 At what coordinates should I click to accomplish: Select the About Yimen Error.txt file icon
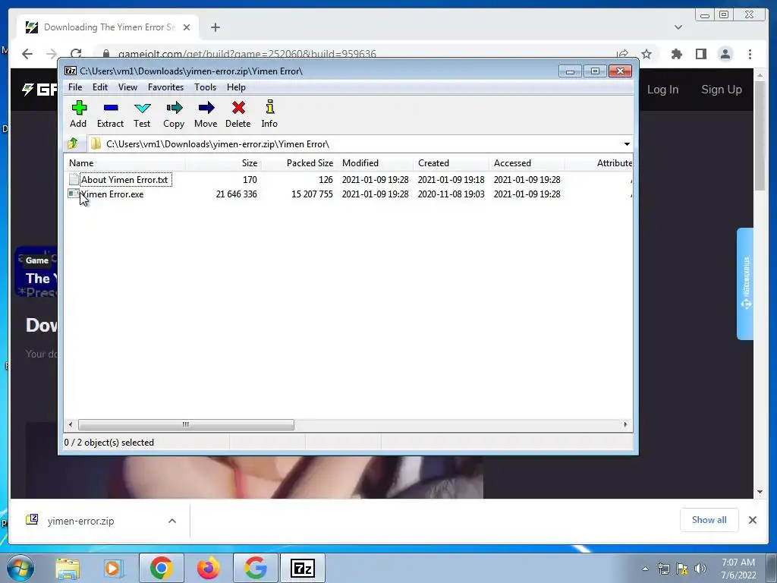click(74, 179)
